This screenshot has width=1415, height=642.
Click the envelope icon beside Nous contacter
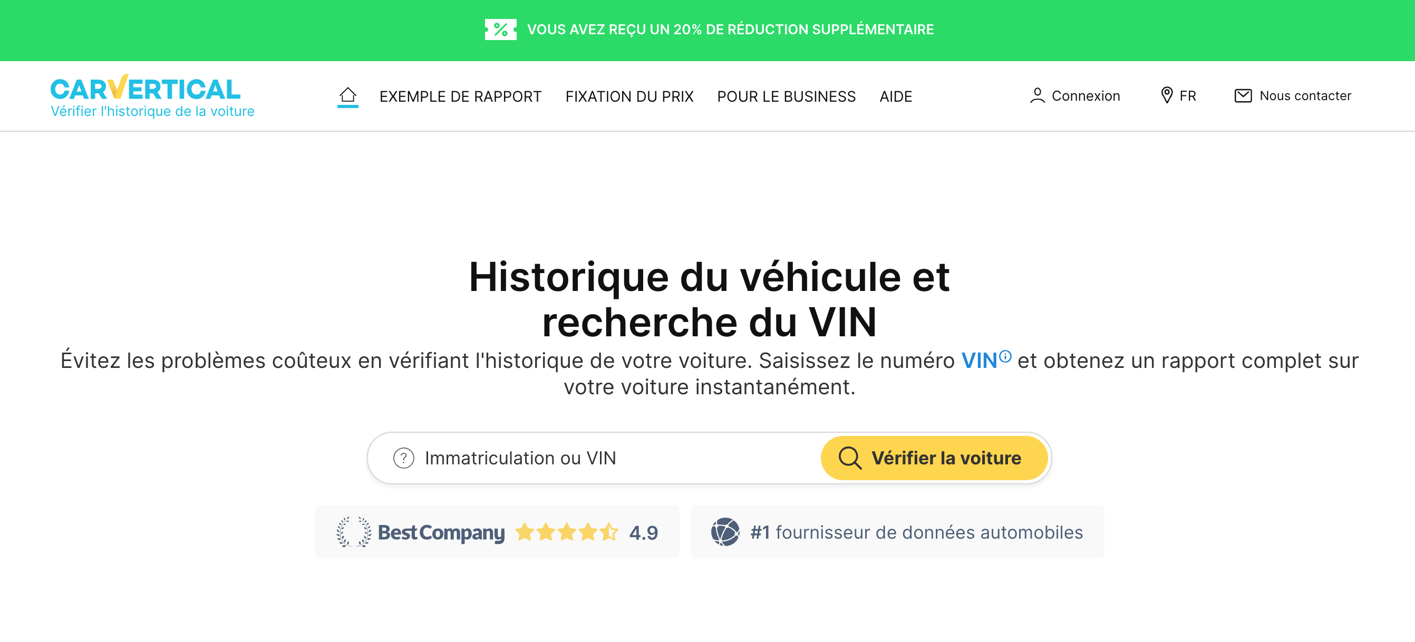click(1244, 95)
